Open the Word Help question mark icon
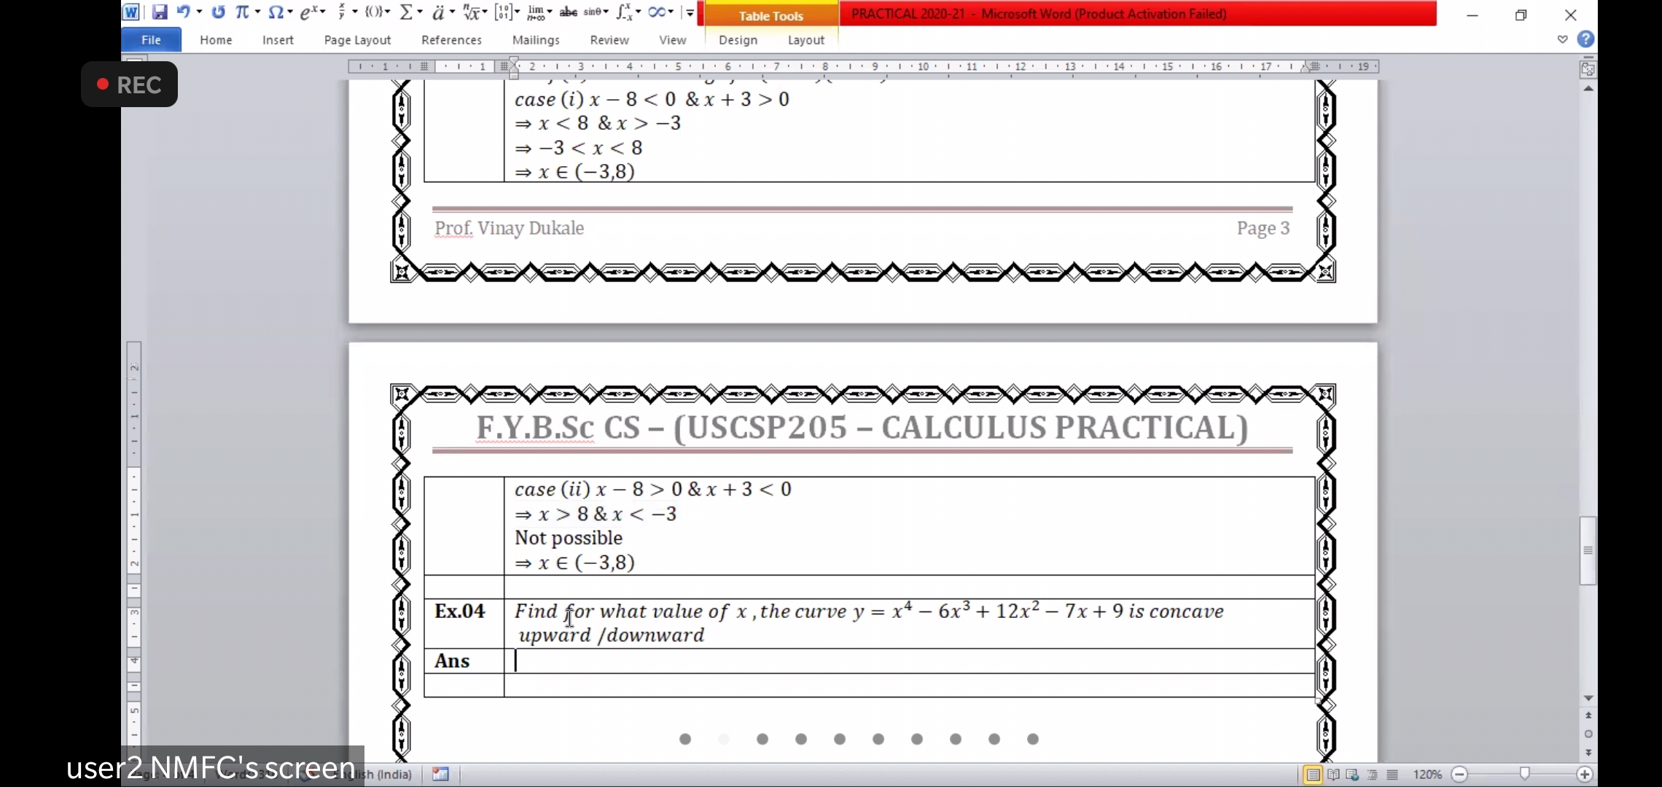 coord(1585,39)
